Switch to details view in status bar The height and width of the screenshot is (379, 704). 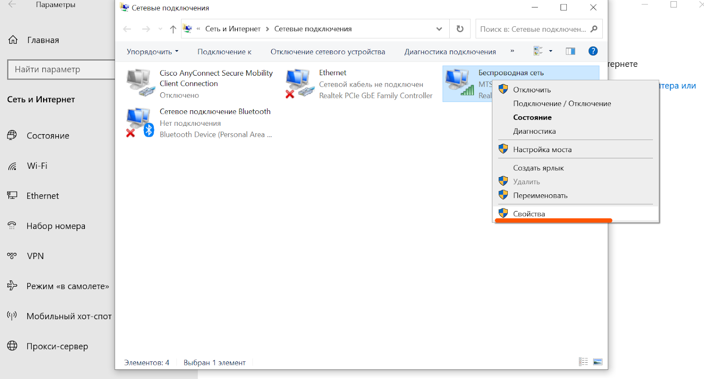pos(583,362)
